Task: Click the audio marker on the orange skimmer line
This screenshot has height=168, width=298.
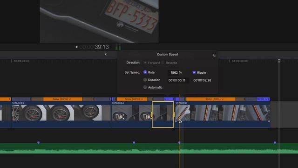Action: coord(179,142)
